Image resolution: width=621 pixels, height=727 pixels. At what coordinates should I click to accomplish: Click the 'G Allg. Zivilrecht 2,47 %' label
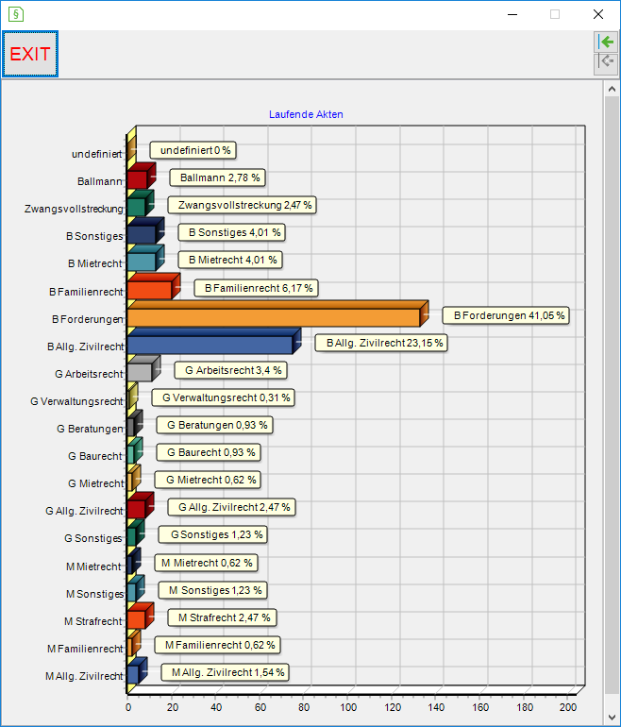pyautogui.click(x=232, y=507)
